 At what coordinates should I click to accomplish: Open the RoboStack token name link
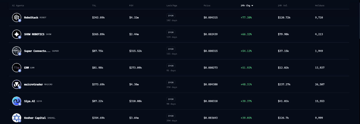tap(31, 18)
